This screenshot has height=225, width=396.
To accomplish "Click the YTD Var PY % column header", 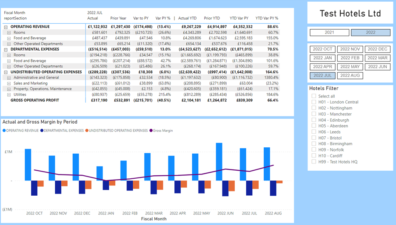I will pyautogui.click(x=267, y=18).
